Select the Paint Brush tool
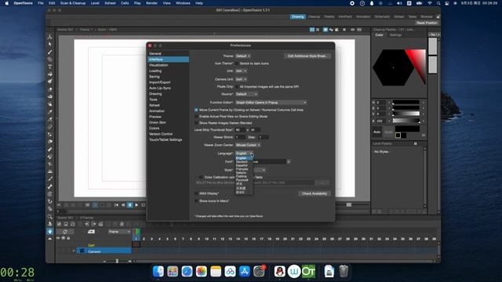Image resolution: width=502 pixels, height=282 pixels. tap(50, 81)
